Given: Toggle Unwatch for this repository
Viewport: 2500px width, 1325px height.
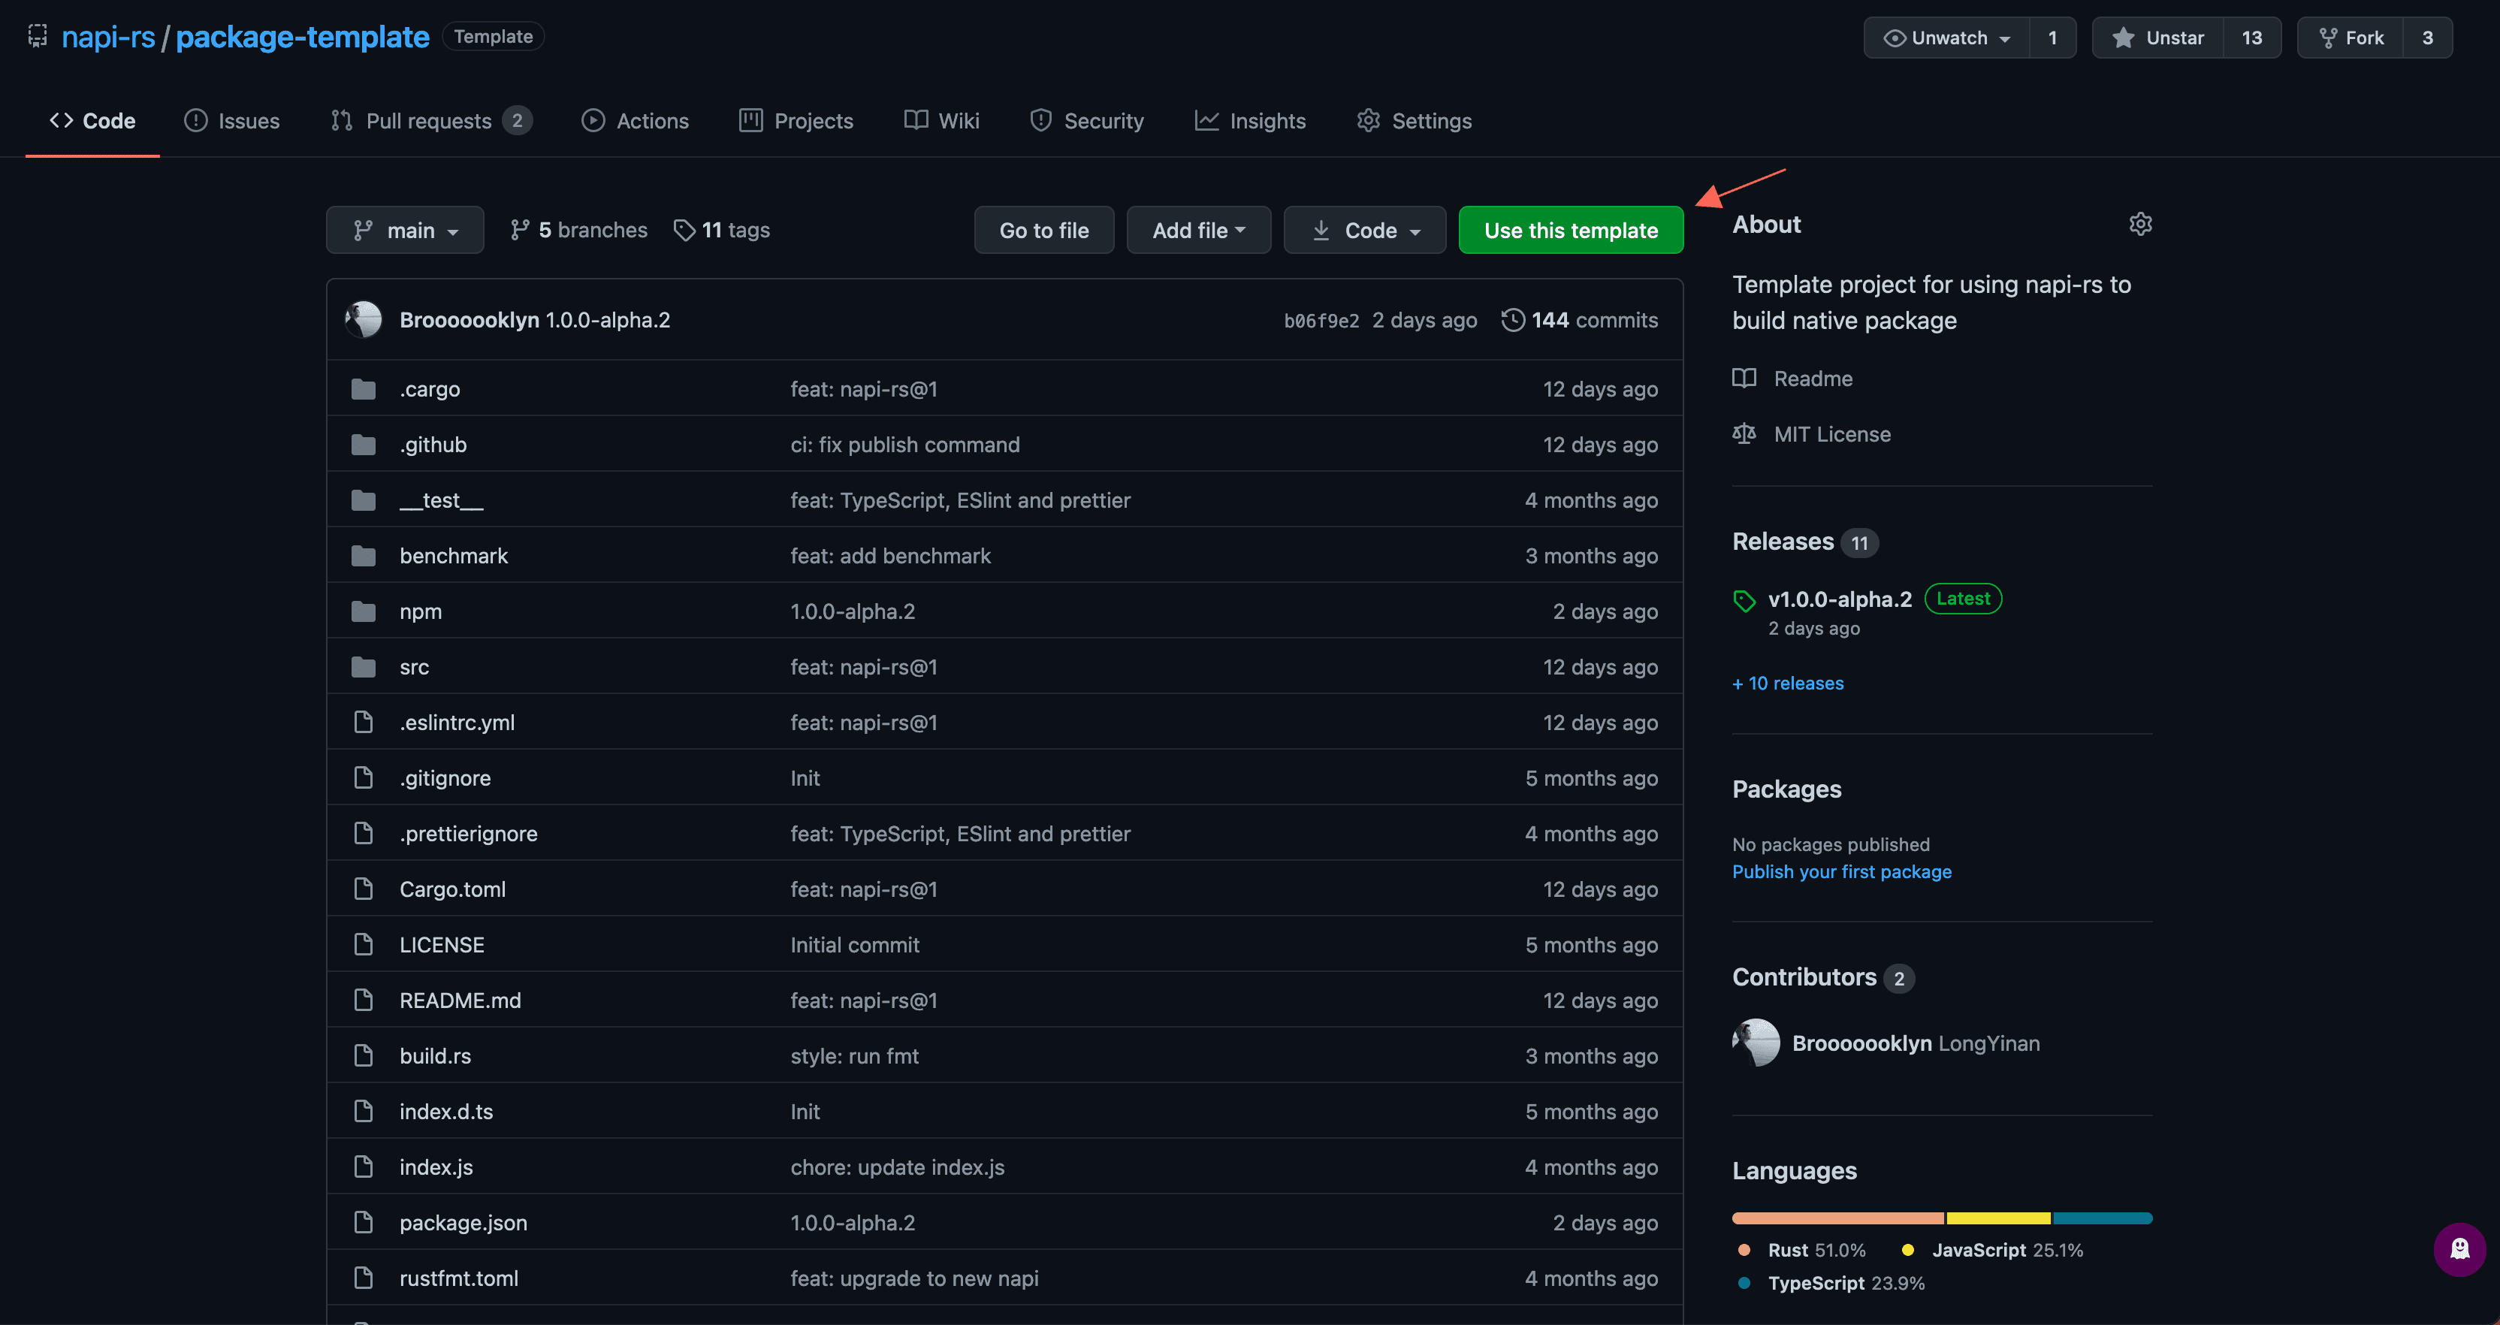Looking at the screenshot, I should [1946, 38].
